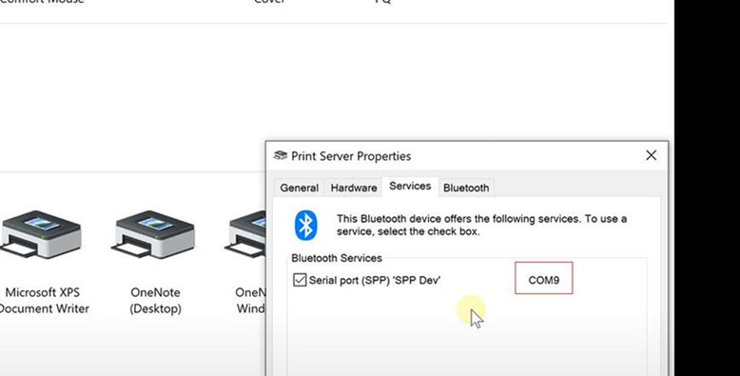Image resolution: width=740 pixels, height=376 pixels.
Task: Select the OneNote (Desktop) printer icon
Action: [x=155, y=234]
